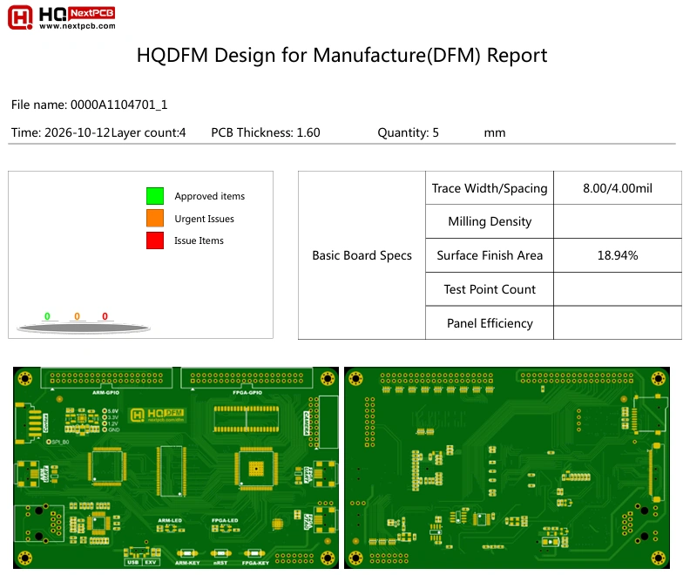Click the orange Urgent Issues swatch
This screenshot has width=683, height=575.
tap(155, 218)
